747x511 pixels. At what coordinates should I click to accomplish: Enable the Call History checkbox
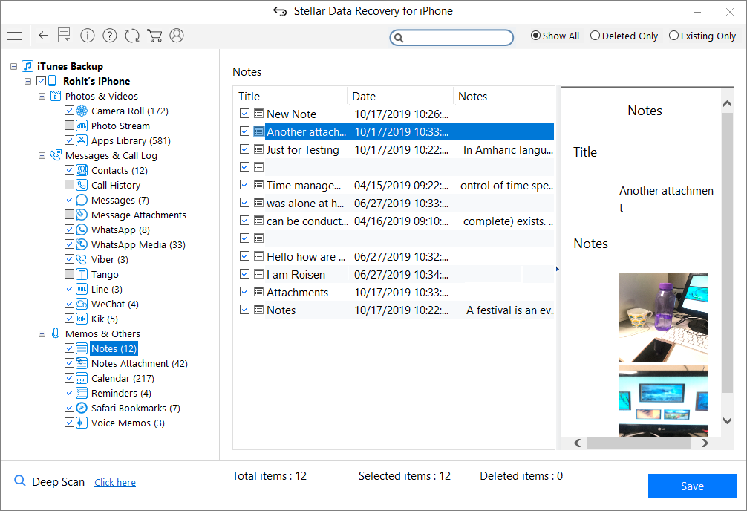pyautogui.click(x=70, y=185)
